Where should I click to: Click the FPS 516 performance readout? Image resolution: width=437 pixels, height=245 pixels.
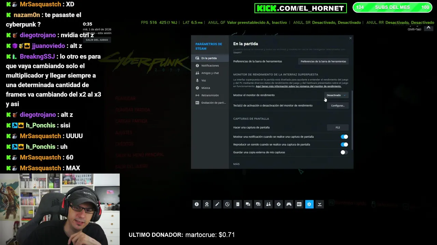click(149, 22)
